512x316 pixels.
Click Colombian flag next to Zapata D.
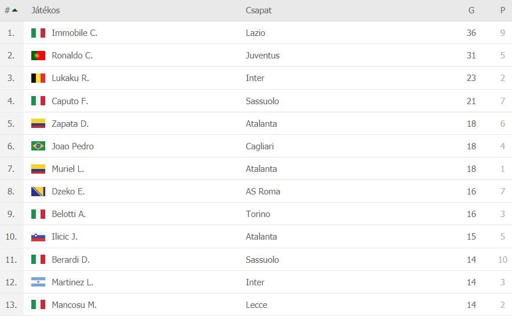click(x=38, y=123)
